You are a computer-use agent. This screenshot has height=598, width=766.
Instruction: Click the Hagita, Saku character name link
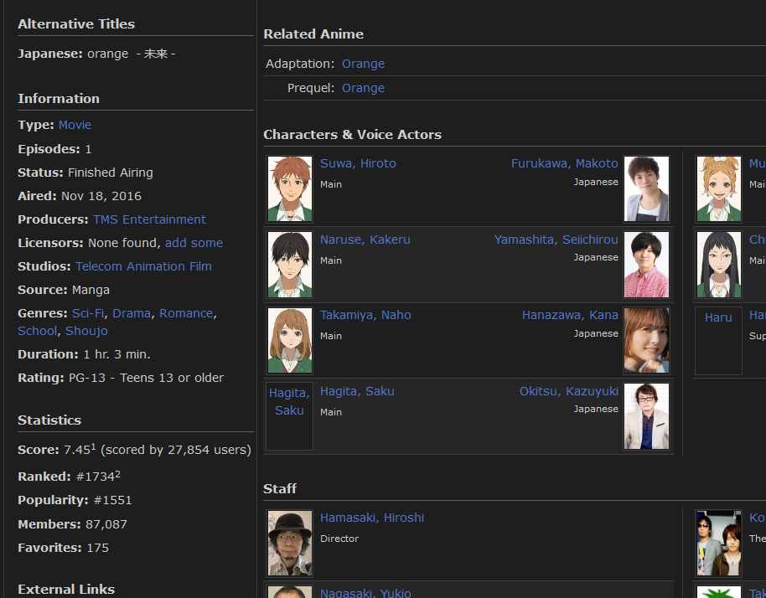[357, 391]
